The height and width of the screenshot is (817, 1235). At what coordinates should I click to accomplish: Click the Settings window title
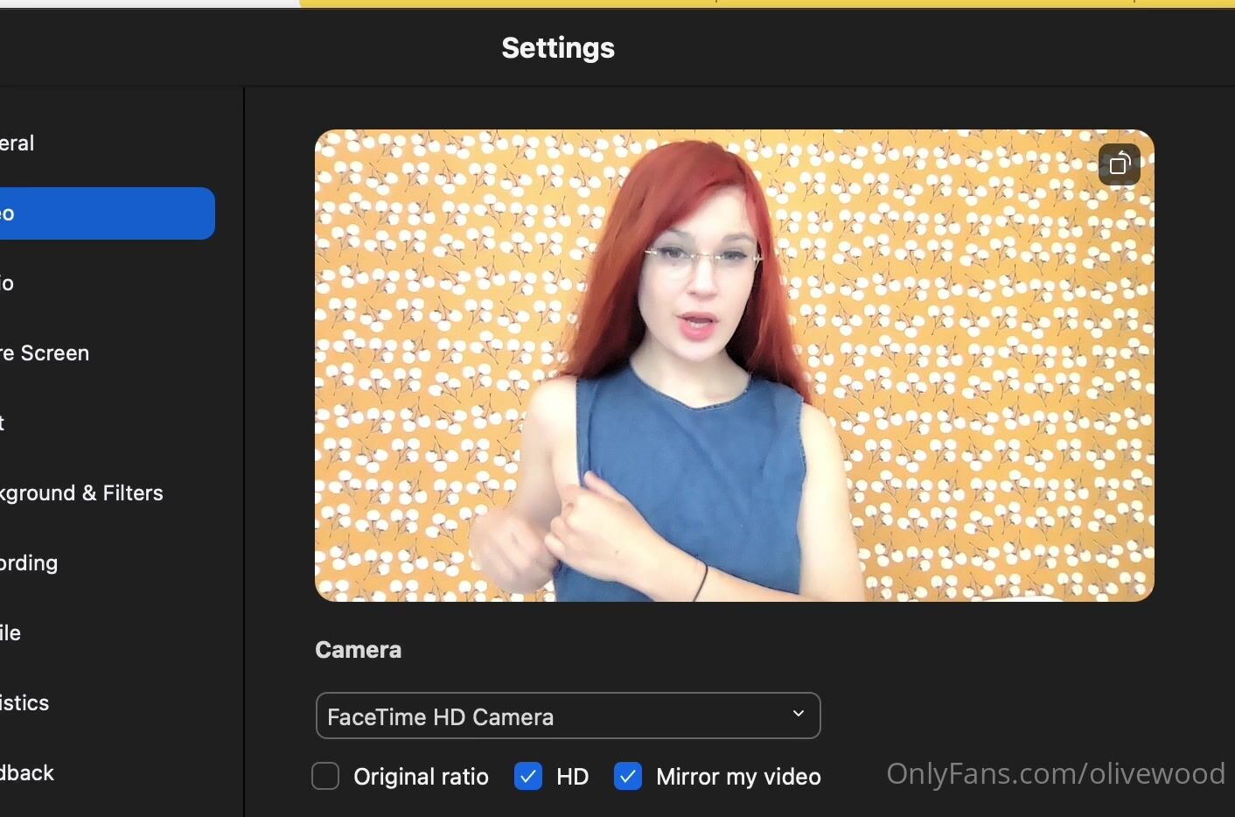click(558, 48)
